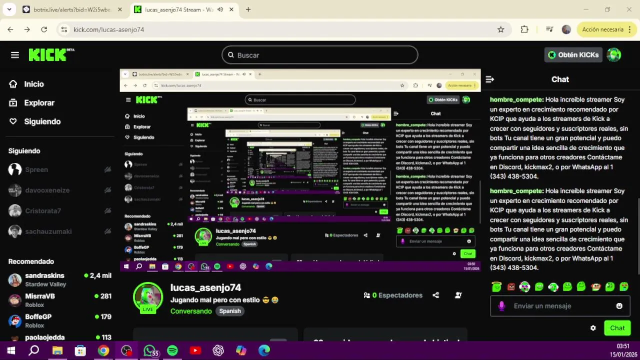Open Cristorata7 followed channel

43,210
